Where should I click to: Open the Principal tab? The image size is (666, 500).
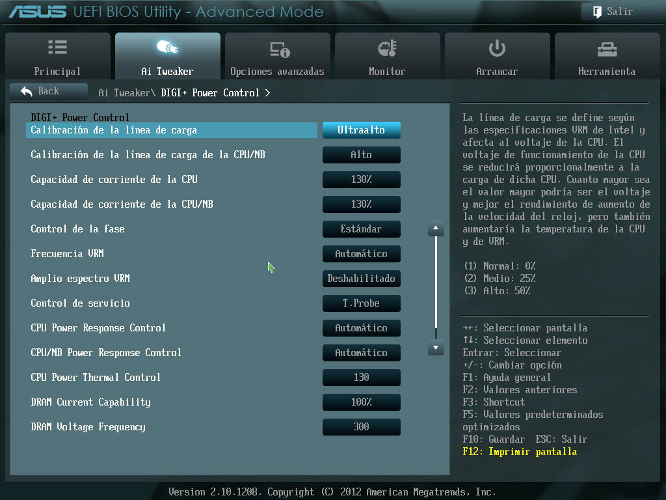[58, 56]
